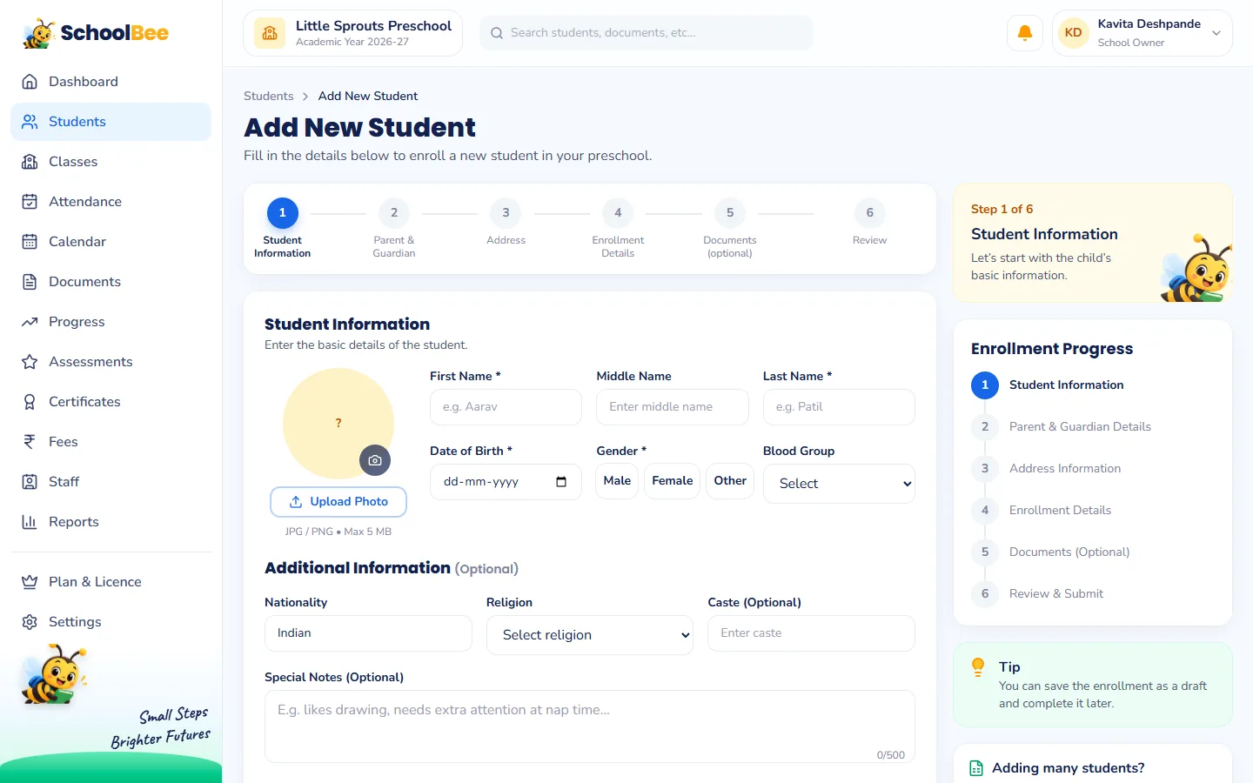Open the Date of Birth calendar picker
The image size is (1253, 783).
pos(561,482)
